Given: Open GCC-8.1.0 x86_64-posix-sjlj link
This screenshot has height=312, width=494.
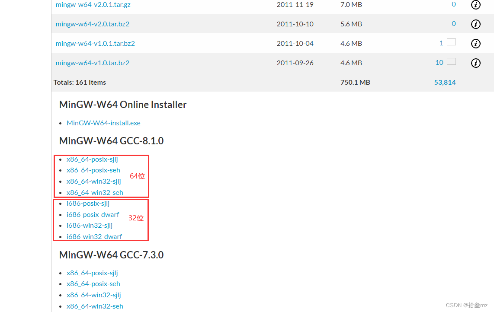Looking at the screenshot, I should pyautogui.click(x=92, y=159).
